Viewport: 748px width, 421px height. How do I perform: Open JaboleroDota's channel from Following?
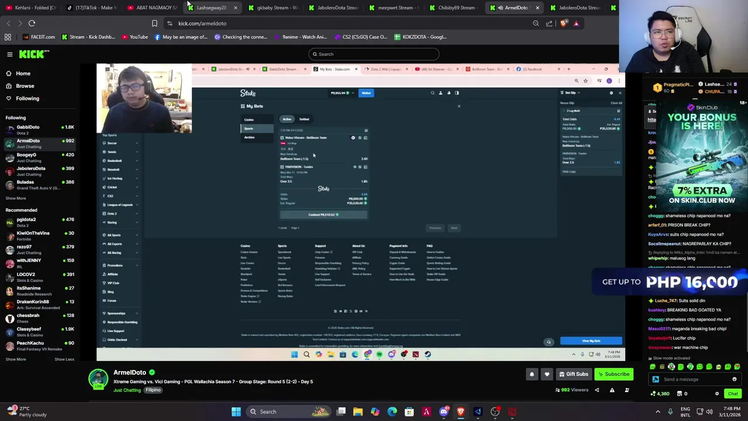point(41,171)
